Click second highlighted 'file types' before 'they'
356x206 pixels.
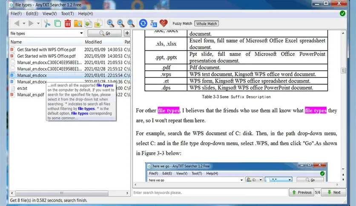316,111
